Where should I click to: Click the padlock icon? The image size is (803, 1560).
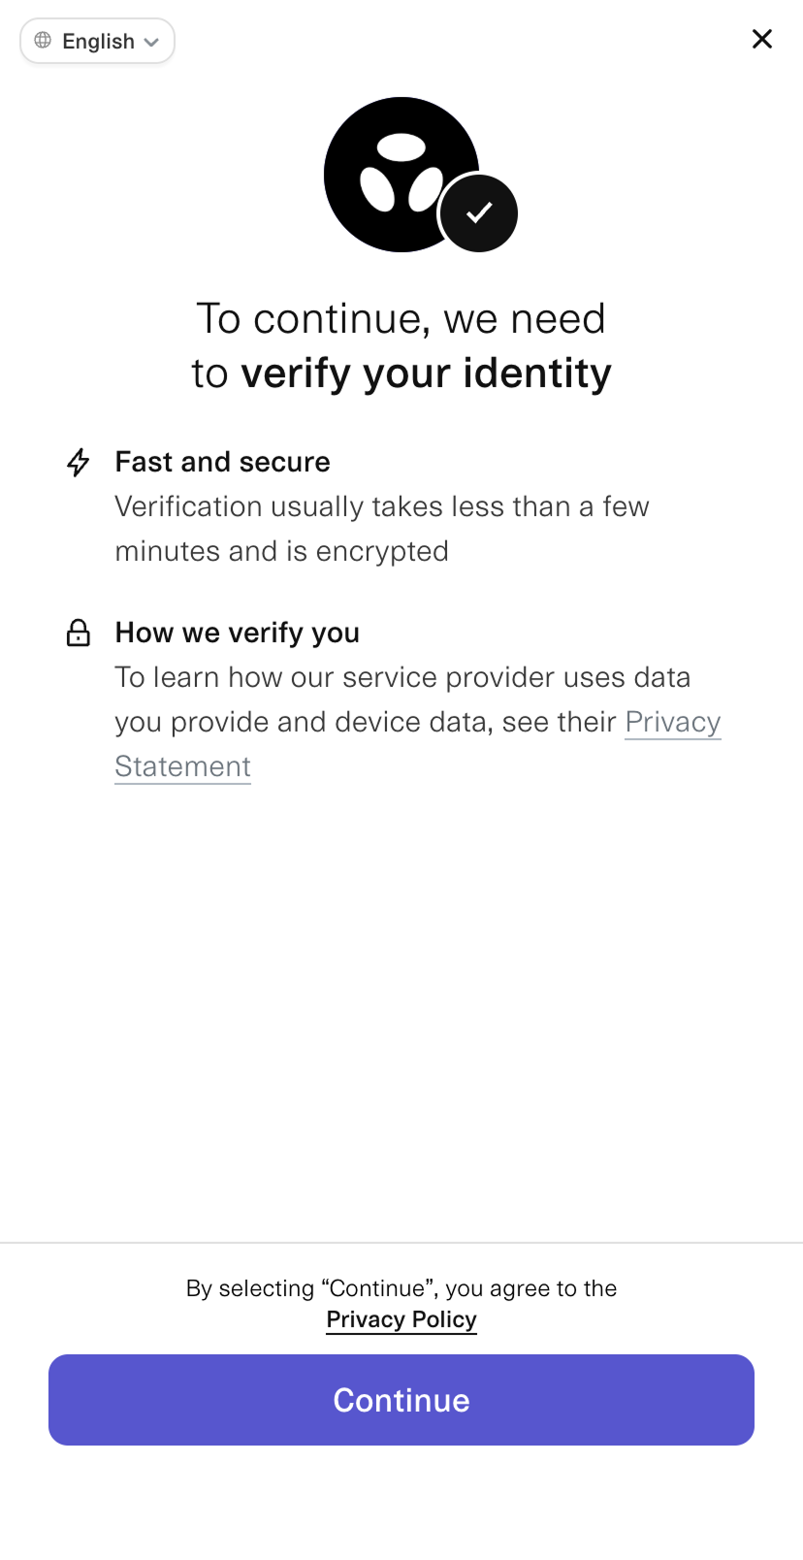pos(79,633)
